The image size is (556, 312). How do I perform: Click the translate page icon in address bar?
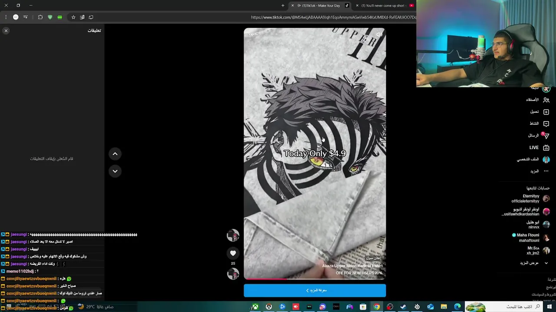click(x=82, y=17)
